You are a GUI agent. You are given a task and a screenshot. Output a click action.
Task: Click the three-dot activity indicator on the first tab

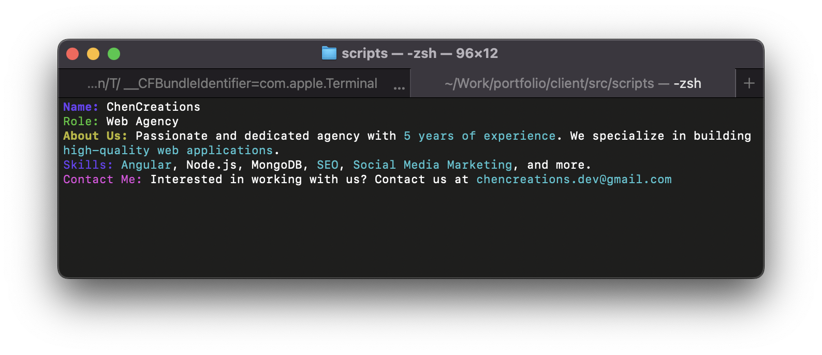point(399,88)
